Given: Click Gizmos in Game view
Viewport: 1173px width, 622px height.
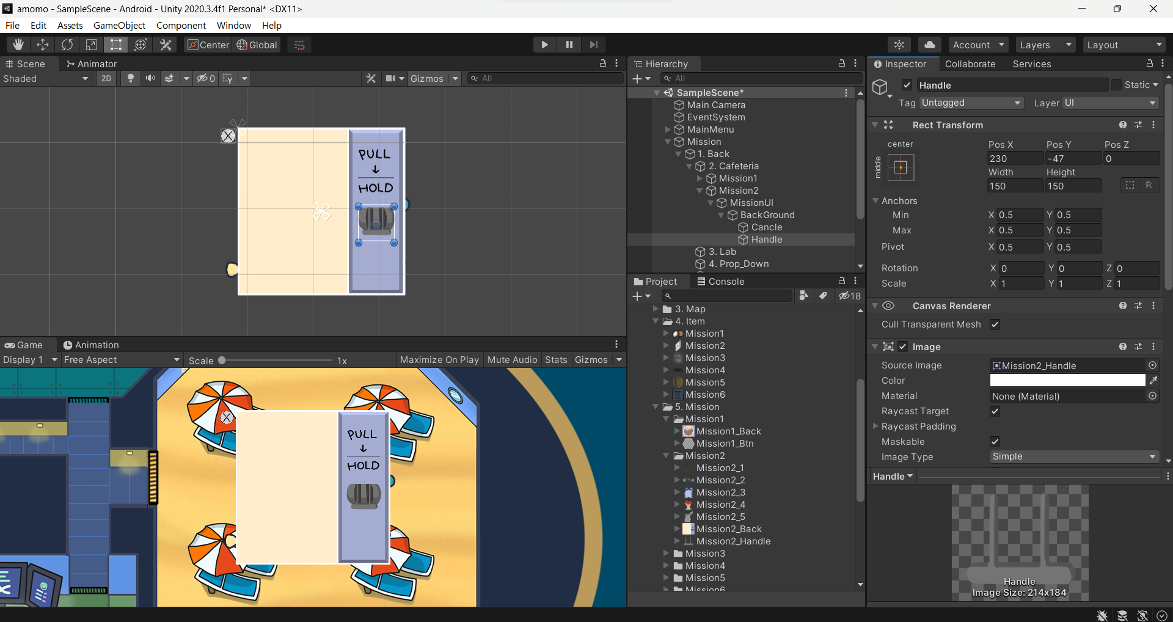Looking at the screenshot, I should tap(591, 360).
